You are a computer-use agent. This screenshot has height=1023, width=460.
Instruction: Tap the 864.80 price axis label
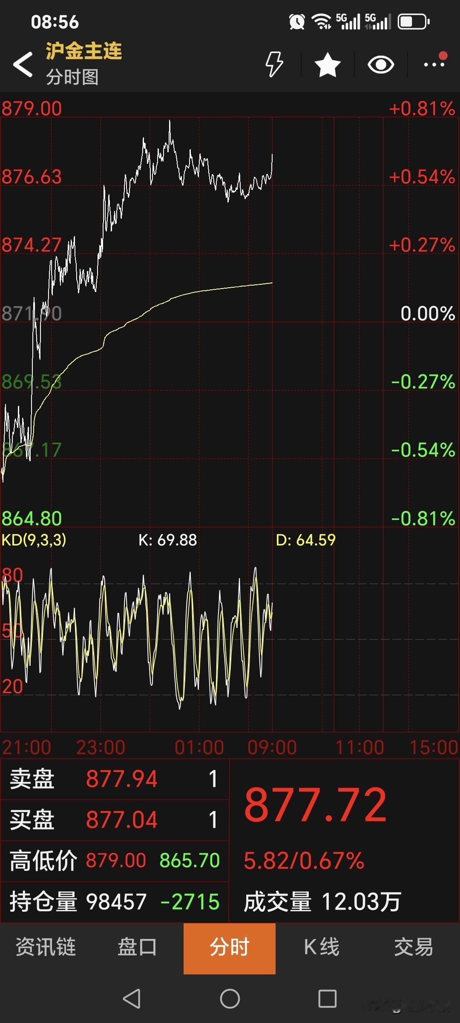[32, 519]
